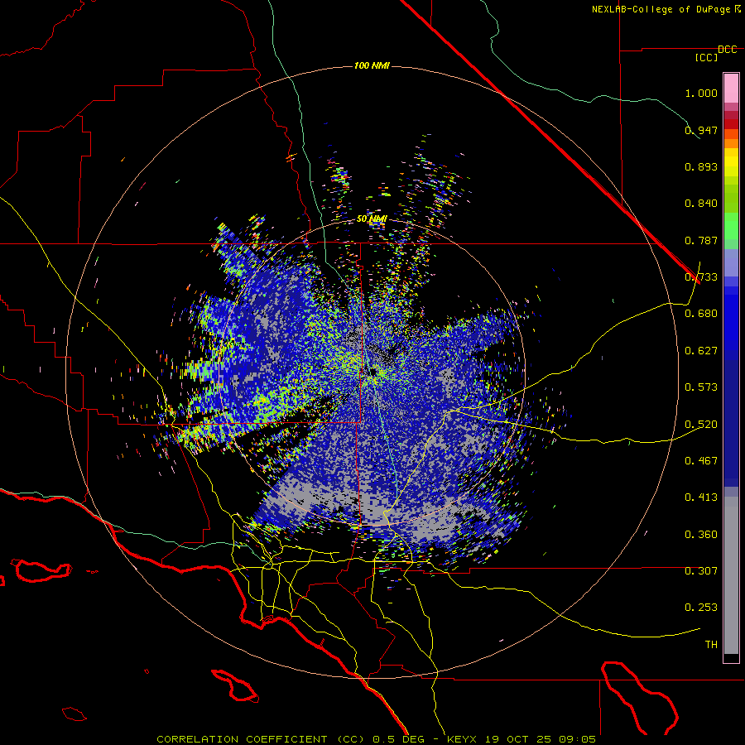Click the DCC label above the color bar
The image size is (745, 745).
coord(727,50)
